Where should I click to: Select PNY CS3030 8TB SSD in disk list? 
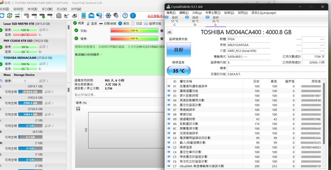tap(33, 46)
